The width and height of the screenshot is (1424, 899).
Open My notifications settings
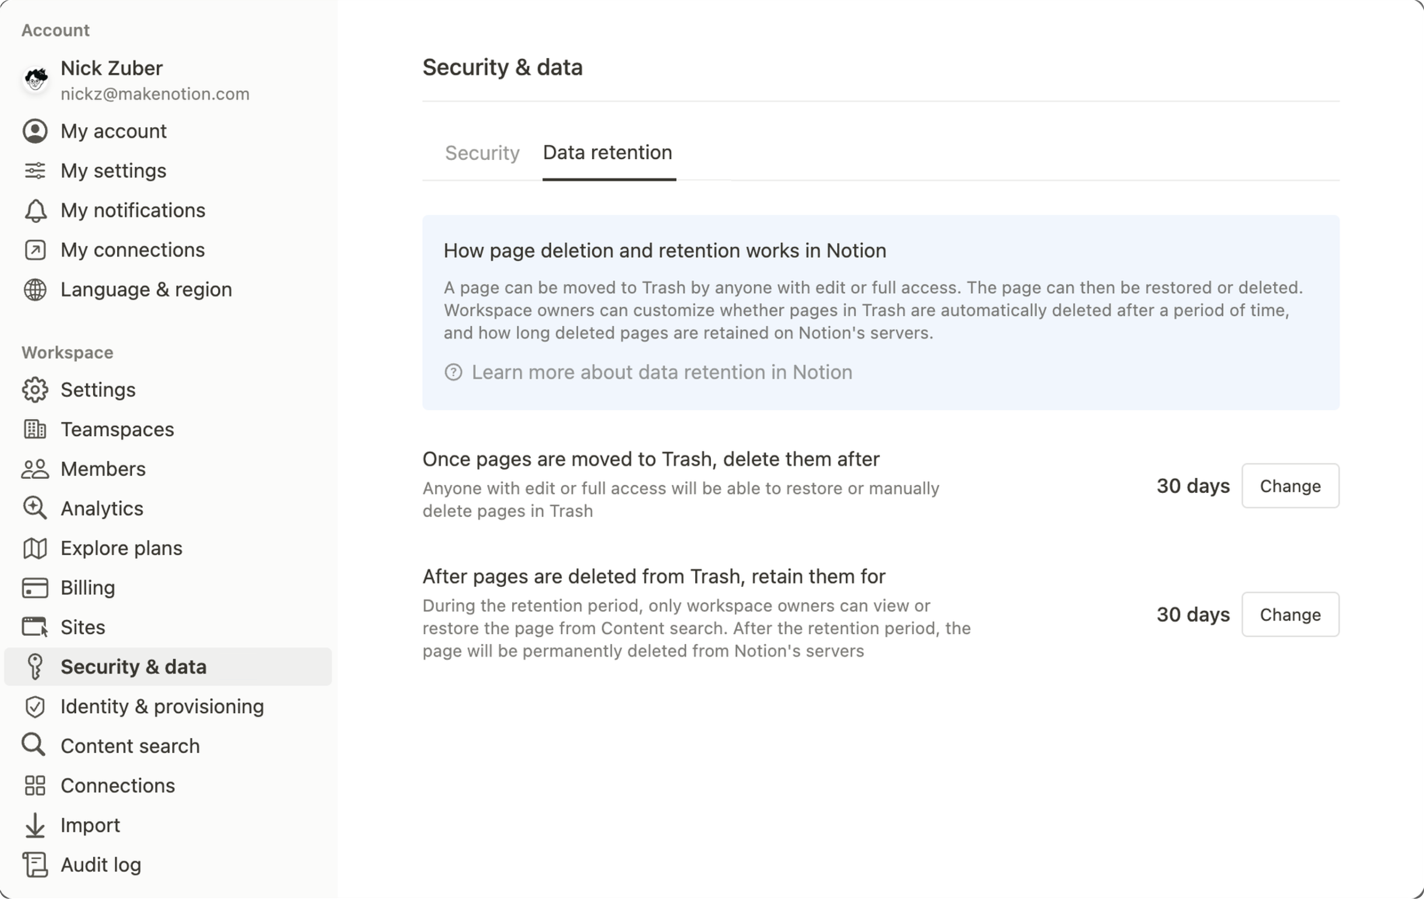coord(132,209)
